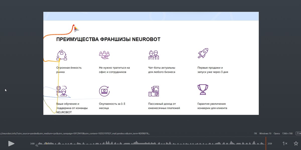Click 'Первые продажи и запуск уже через 3 дня'
This screenshot has width=301, height=150.
tap(213, 70)
